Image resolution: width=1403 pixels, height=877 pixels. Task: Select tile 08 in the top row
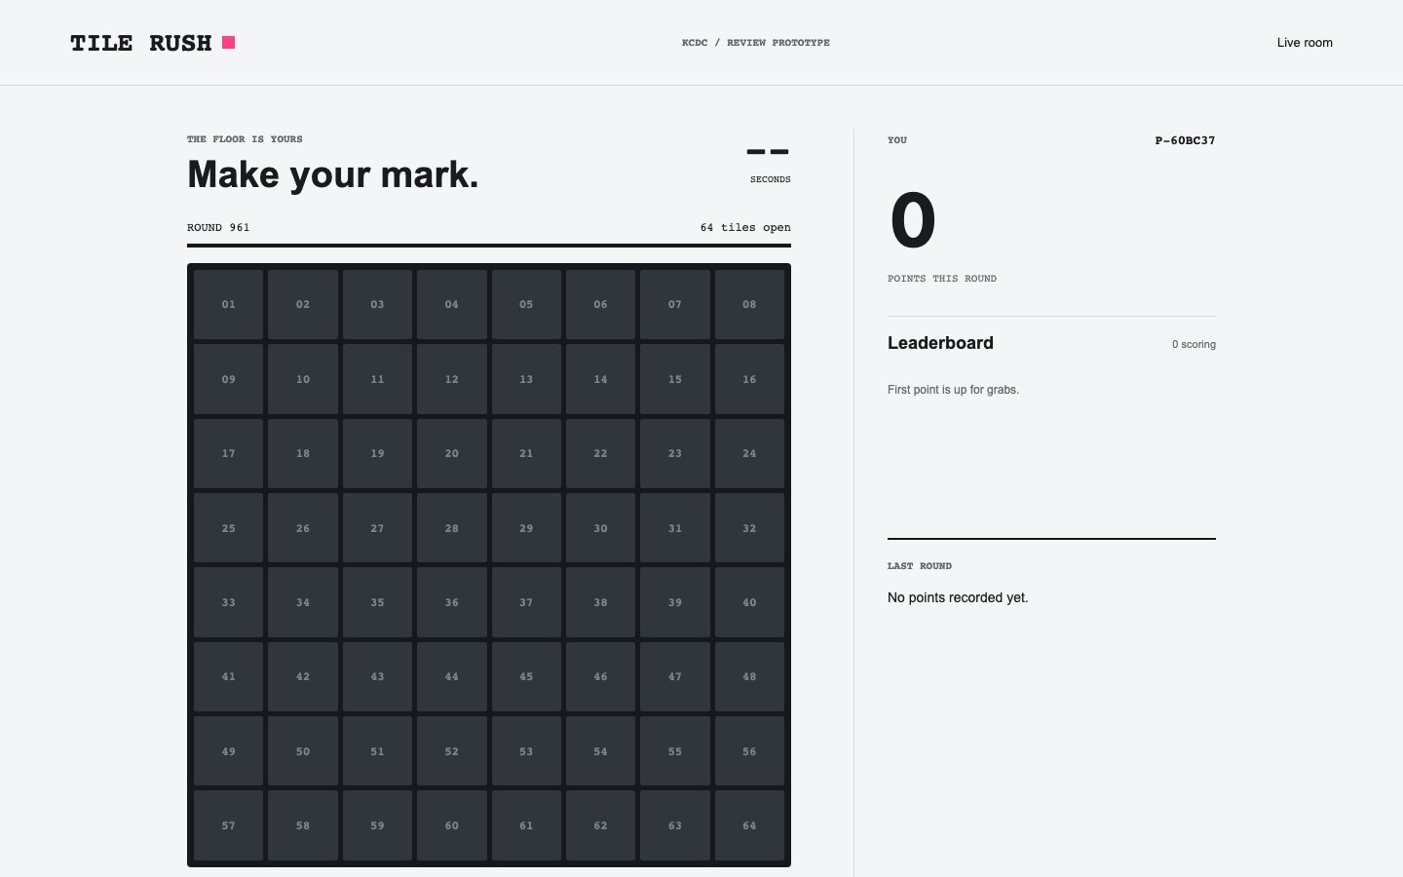click(x=749, y=304)
